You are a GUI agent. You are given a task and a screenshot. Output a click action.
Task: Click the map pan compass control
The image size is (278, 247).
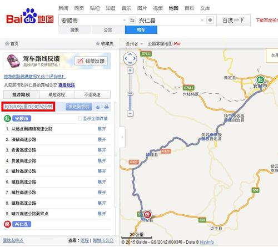[130, 58]
